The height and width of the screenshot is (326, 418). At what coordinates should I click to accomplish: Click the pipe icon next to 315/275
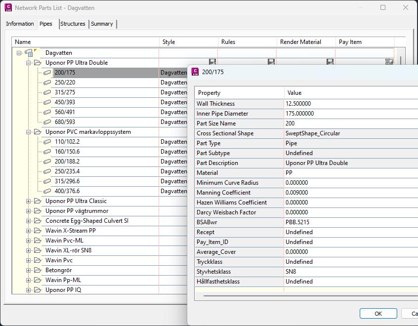(x=47, y=92)
